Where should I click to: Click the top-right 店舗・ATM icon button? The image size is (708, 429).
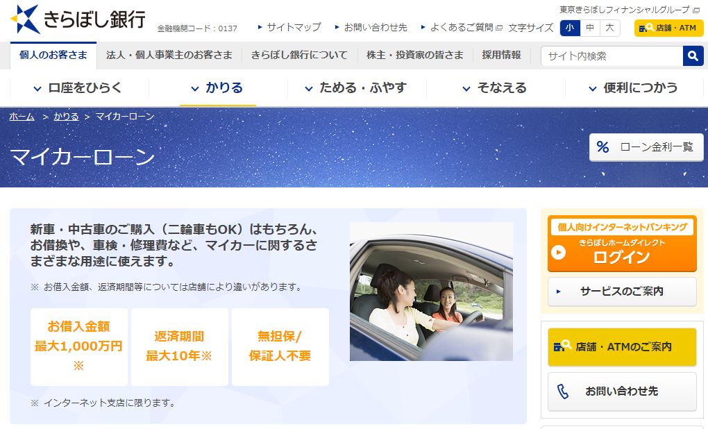coord(668,28)
